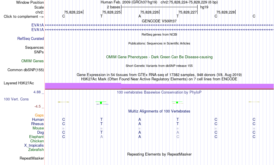
Task: Click the coordinate label 75,828,224
Action: [x=73, y=12]
